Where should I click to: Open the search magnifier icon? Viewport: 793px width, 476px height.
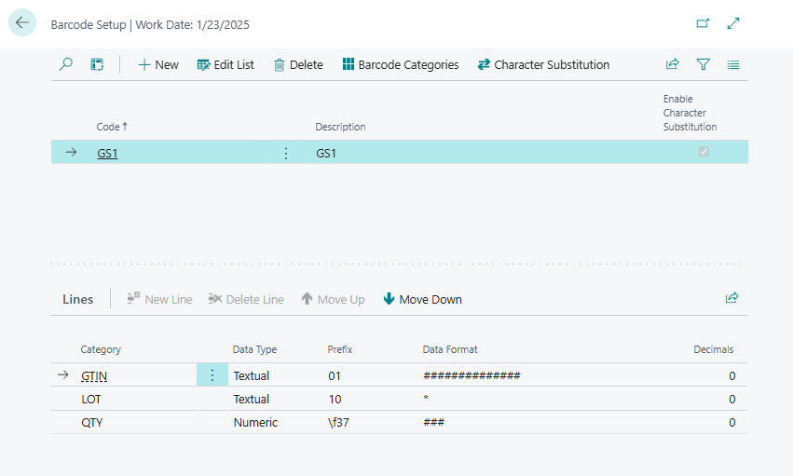tap(65, 64)
